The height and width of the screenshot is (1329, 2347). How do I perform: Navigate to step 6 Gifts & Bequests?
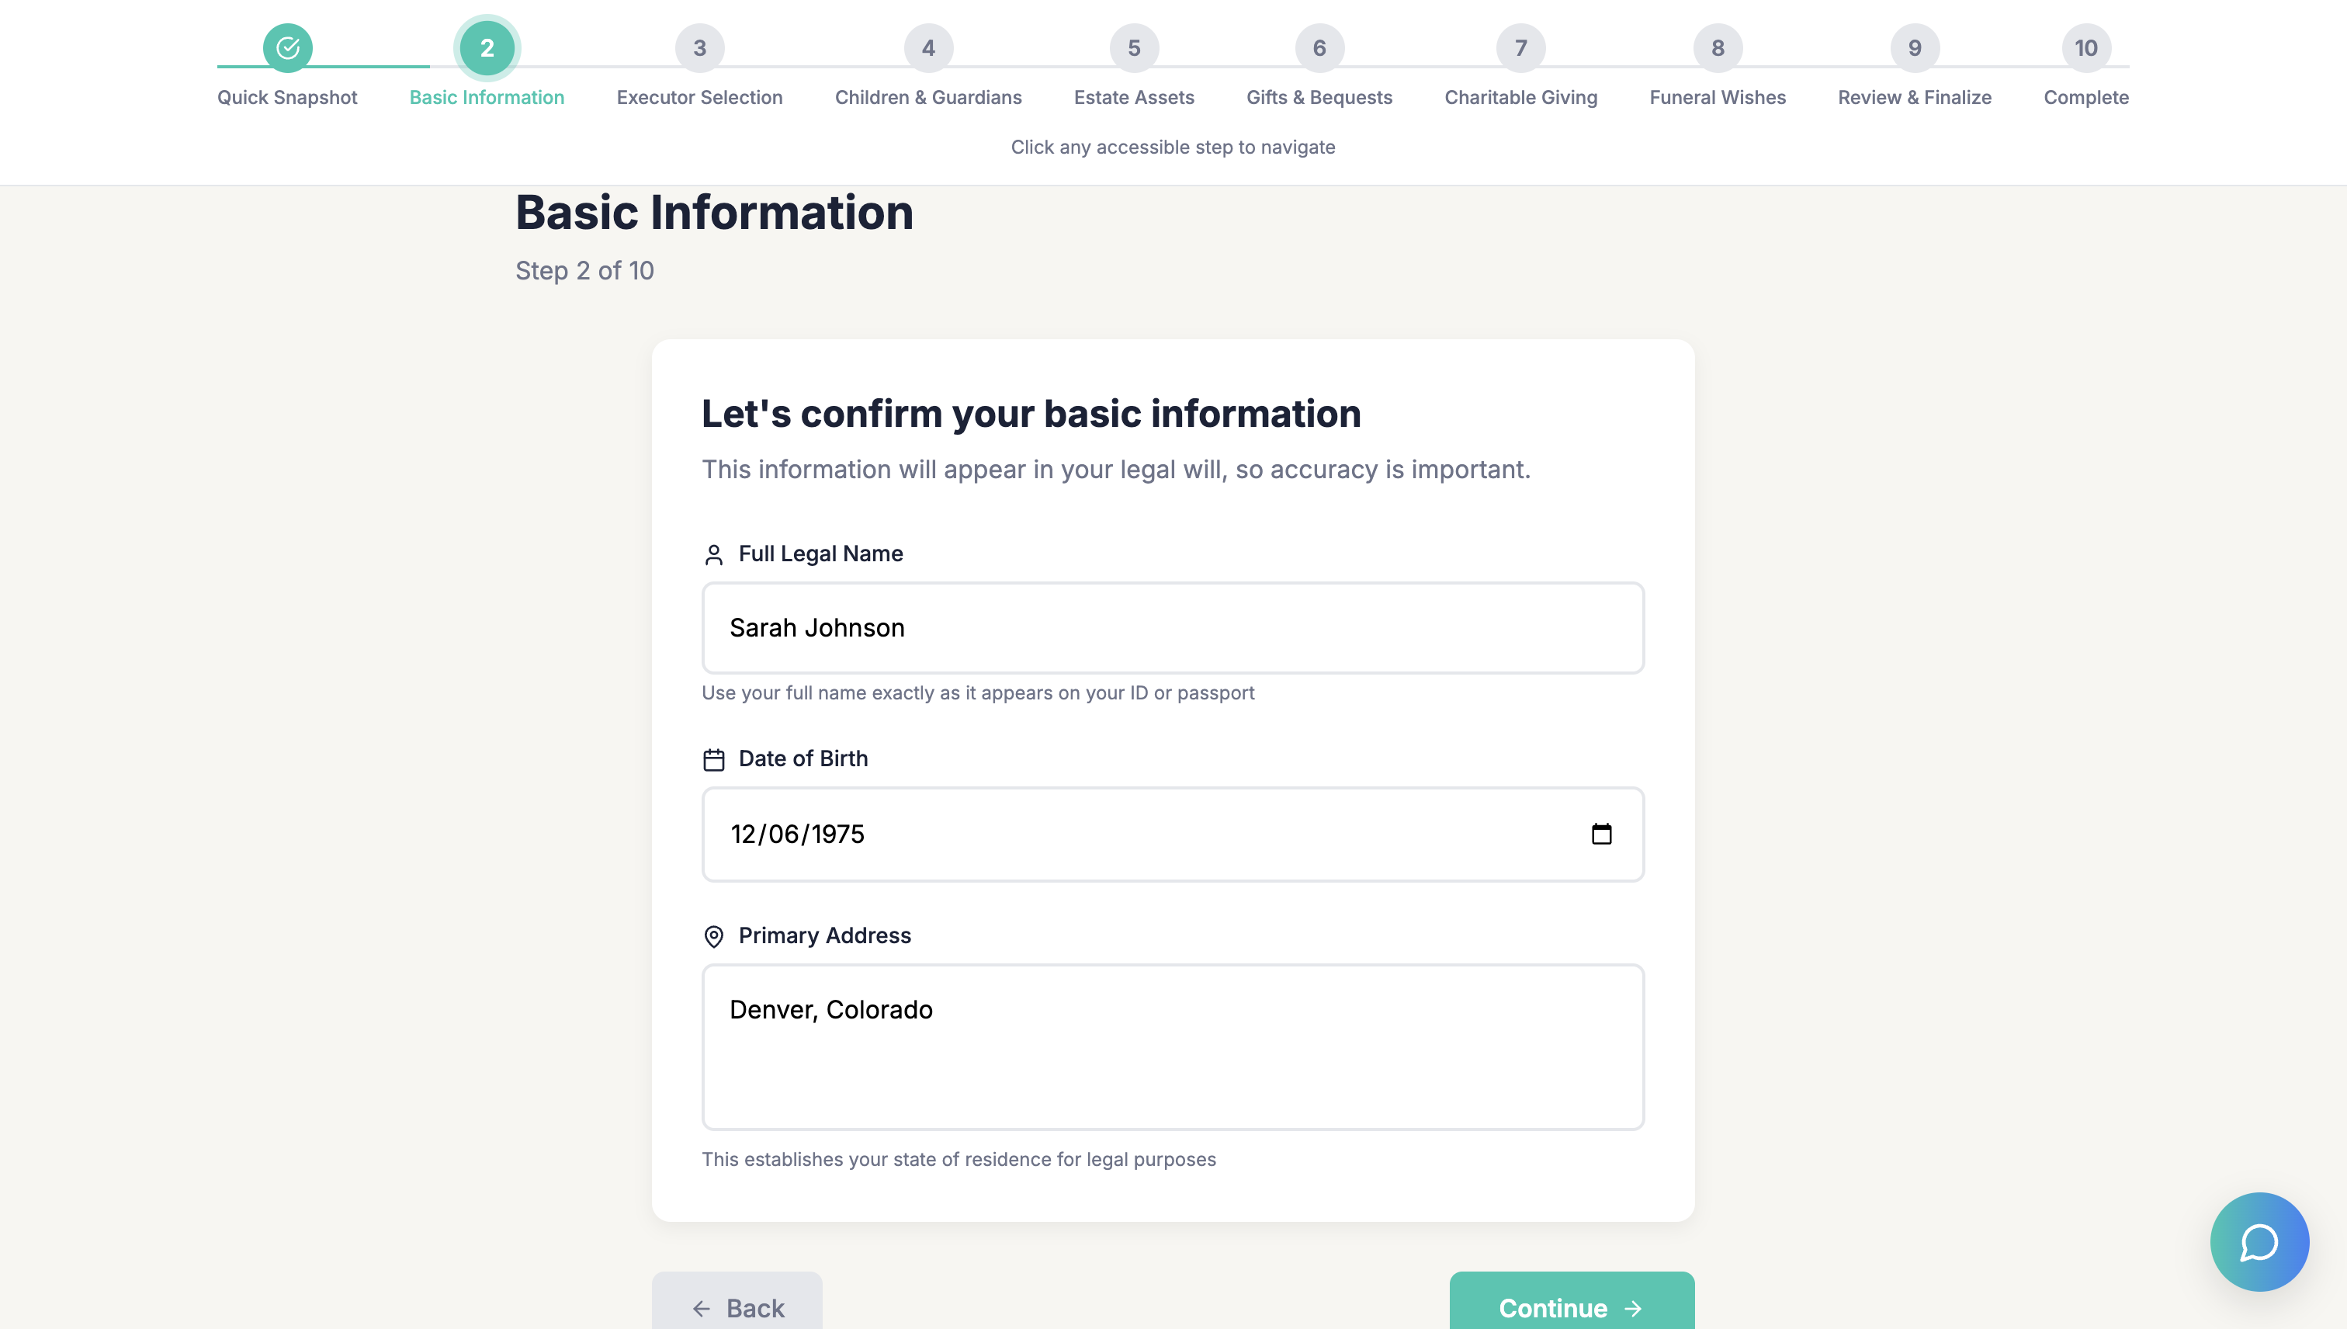pos(1319,47)
